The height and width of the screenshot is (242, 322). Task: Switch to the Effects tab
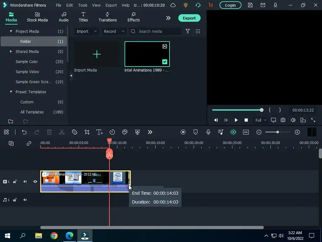tap(133, 17)
